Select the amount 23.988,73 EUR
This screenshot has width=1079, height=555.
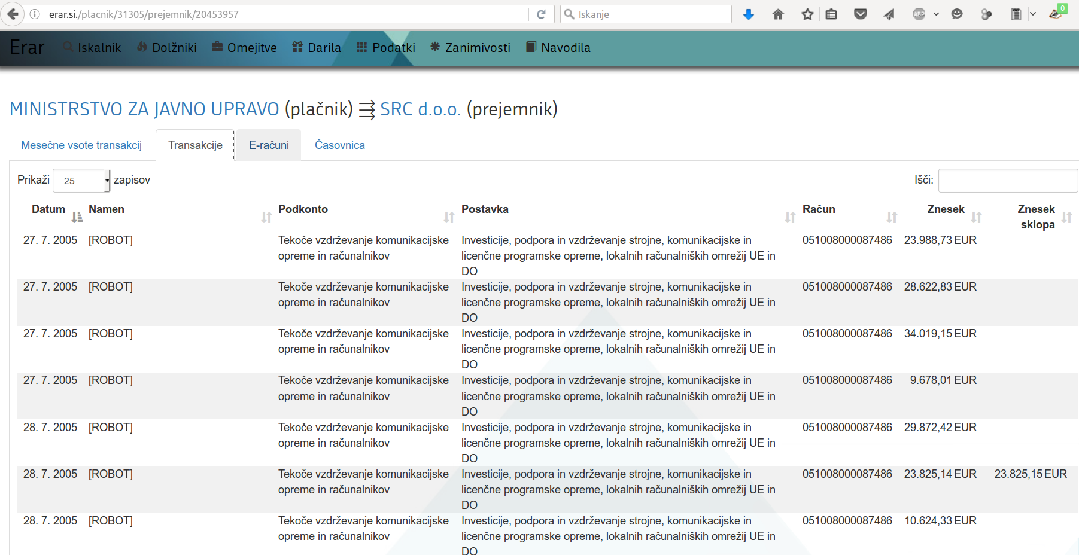(x=940, y=240)
